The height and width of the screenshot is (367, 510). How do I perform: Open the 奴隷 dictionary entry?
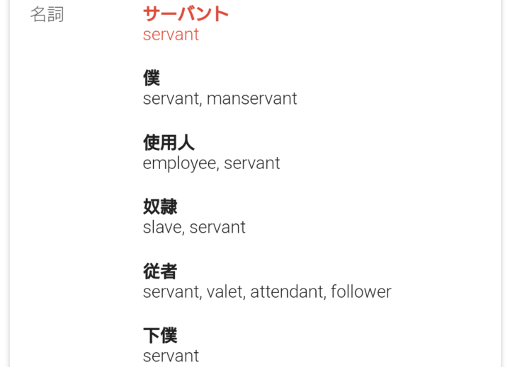coord(160,206)
